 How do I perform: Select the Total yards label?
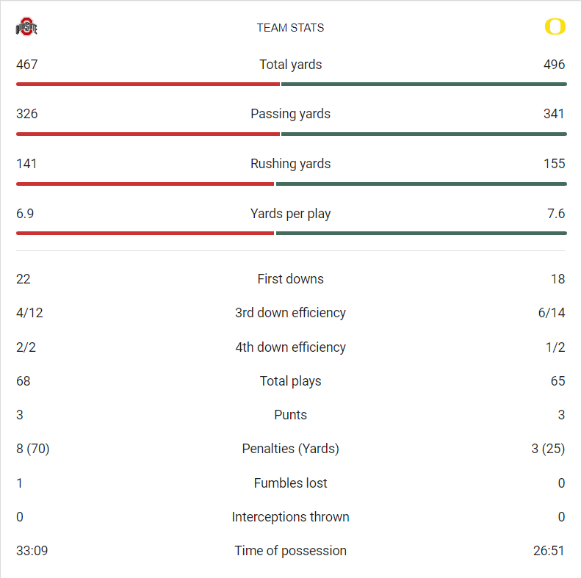pos(290,65)
